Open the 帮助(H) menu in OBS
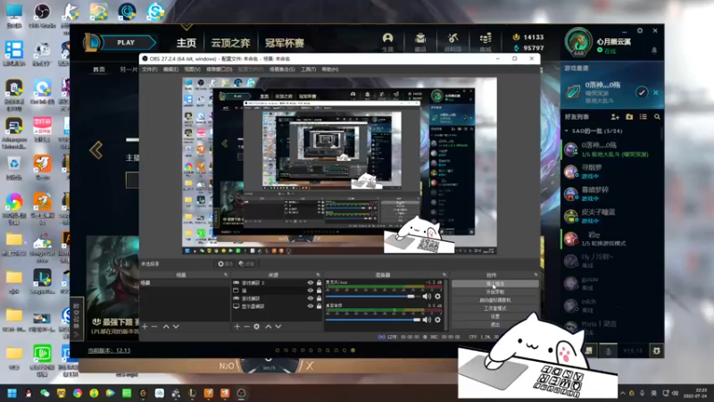Viewport: 714px width, 402px height. click(330, 70)
